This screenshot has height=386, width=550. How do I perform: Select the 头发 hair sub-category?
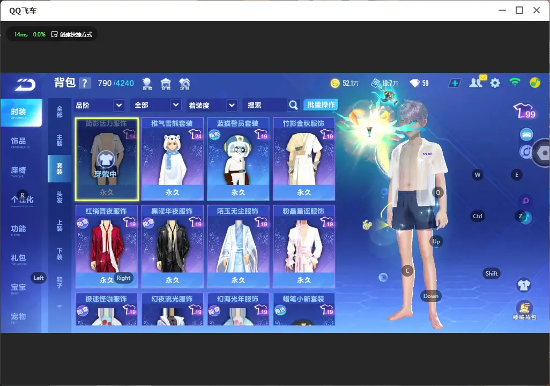60,197
